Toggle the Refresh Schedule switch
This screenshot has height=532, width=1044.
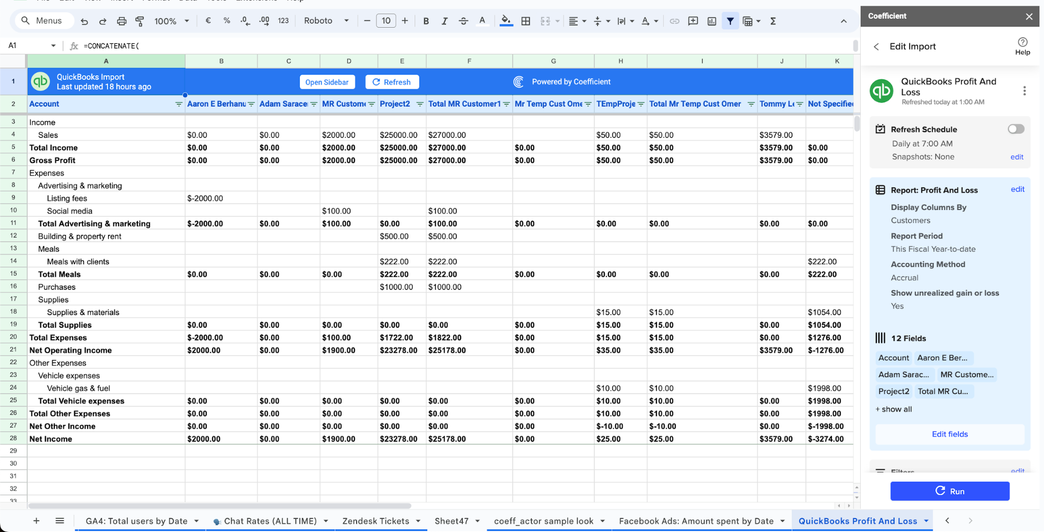(1016, 129)
